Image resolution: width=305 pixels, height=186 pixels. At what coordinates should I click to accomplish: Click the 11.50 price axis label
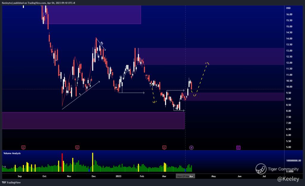click(x=289, y=69)
